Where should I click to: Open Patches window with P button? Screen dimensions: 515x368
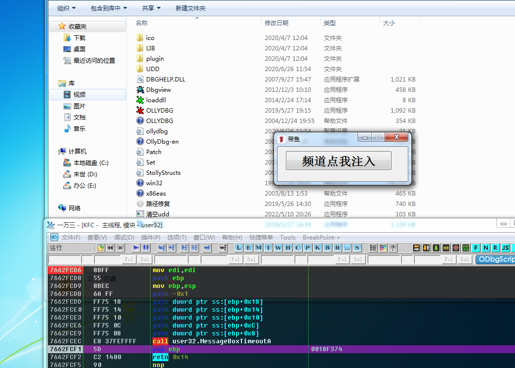[x=308, y=247]
